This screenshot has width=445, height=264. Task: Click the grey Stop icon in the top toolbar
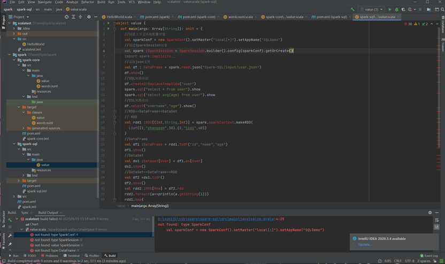(420, 10)
